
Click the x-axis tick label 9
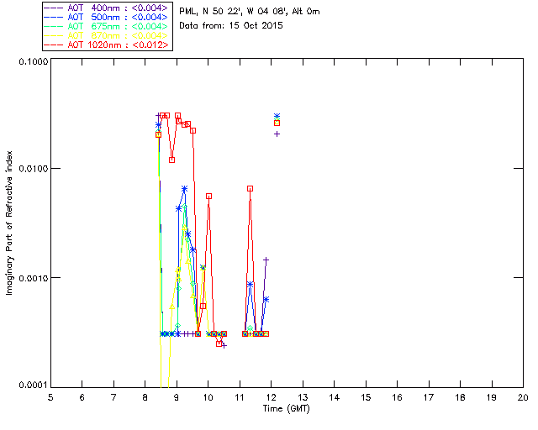click(x=177, y=397)
